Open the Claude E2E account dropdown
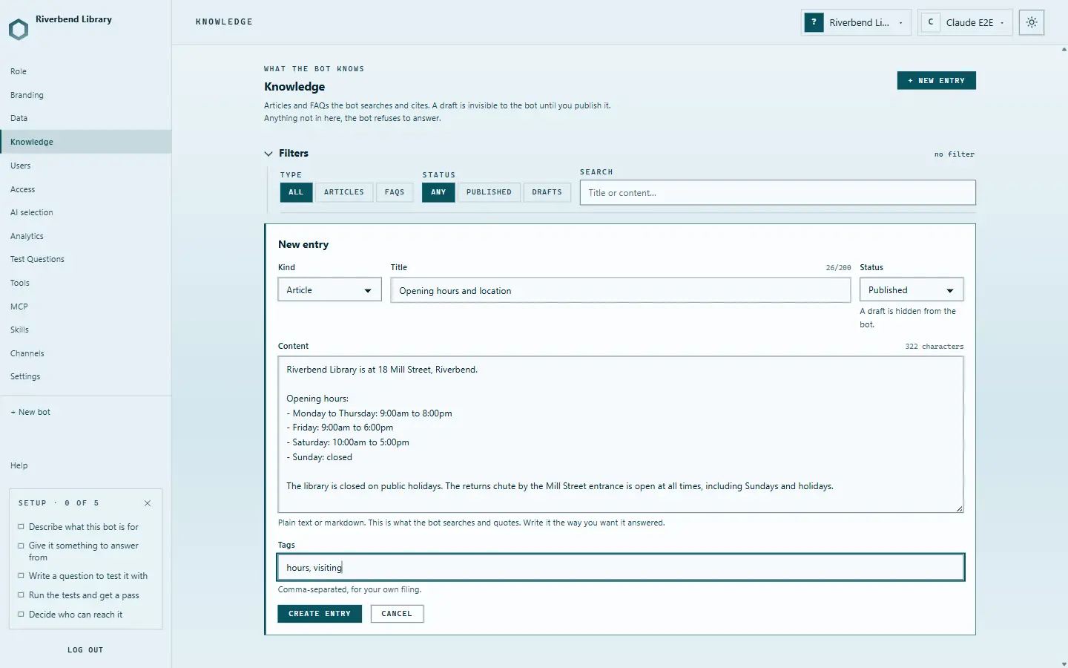1068x668 pixels. pos(965,22)
